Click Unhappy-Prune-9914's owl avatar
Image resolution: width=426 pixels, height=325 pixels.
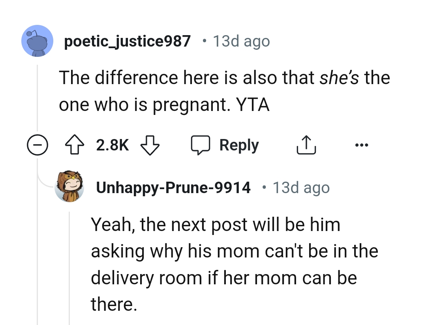tap(70, 187)
